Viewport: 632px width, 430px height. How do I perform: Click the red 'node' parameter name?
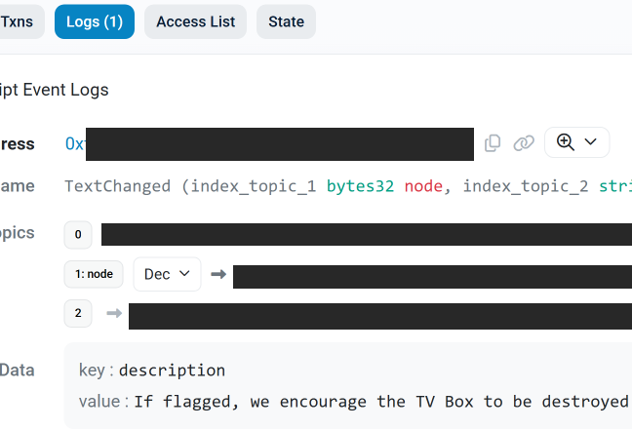point(424,186)
